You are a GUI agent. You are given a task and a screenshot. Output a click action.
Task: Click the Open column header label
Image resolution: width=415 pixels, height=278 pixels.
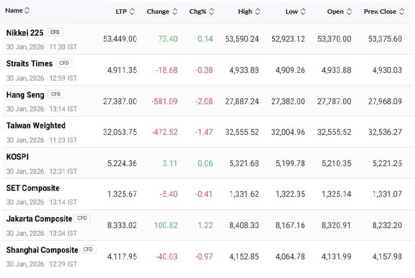click(336, 12)
